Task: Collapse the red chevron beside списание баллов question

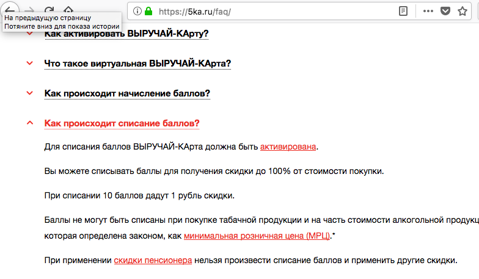Action: point(29,123)
